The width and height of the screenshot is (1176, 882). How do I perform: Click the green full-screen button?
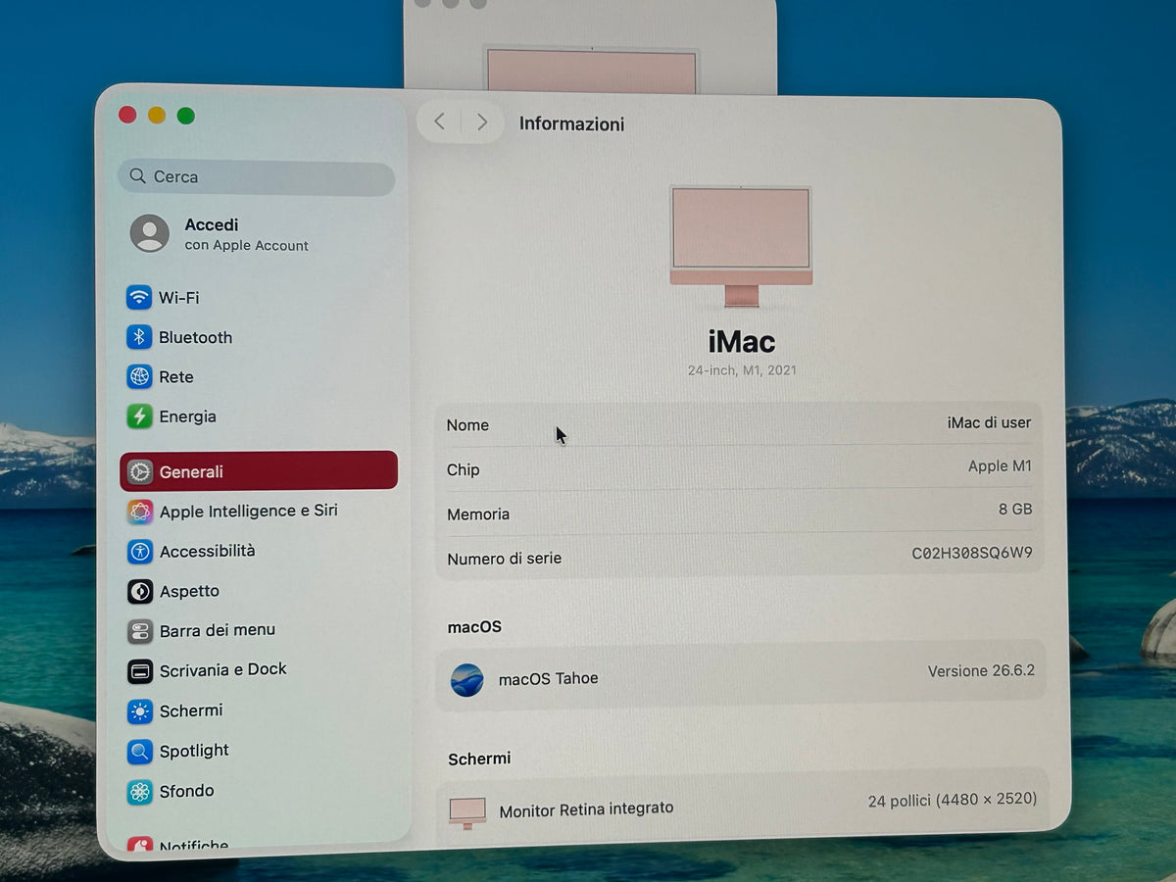(x=186, y=116)
